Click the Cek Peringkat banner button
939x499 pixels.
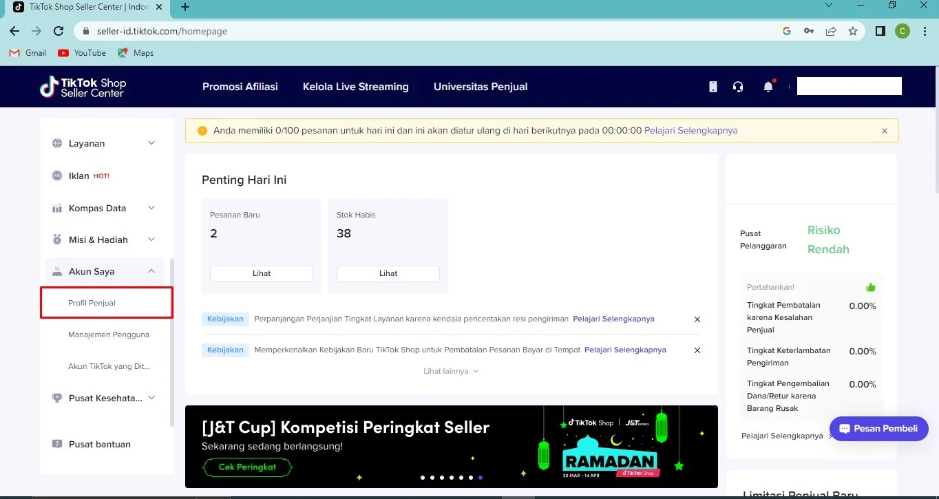[x=247, y=467]
